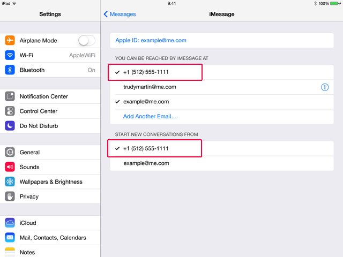
Task: Toggle the Airplane Mode switch
Action: tap(86, 41)
